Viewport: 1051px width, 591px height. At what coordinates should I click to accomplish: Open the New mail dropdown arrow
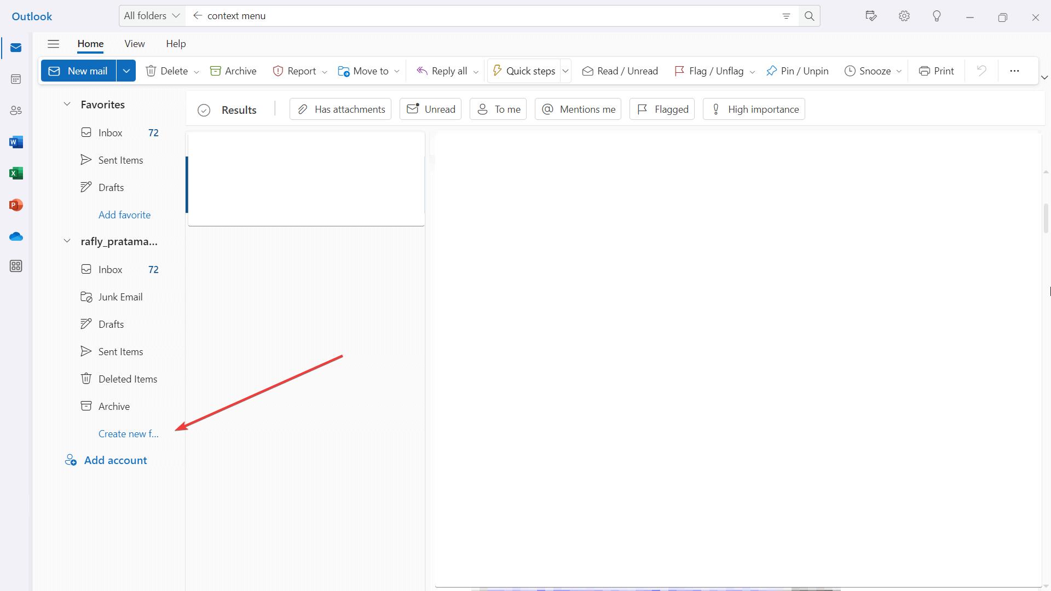pyautogui.click(x=126, y=71)
